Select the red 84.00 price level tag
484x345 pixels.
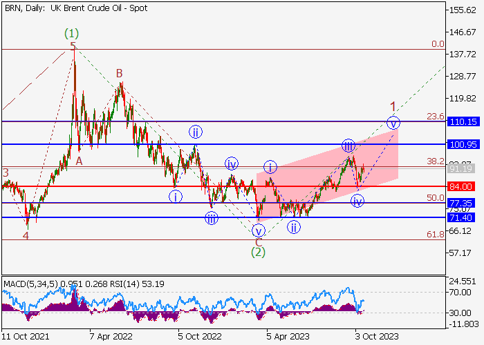point(461,186)
